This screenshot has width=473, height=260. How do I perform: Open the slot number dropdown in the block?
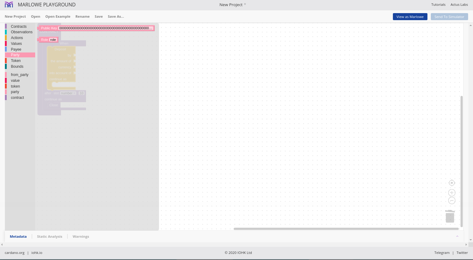(68, 93)
